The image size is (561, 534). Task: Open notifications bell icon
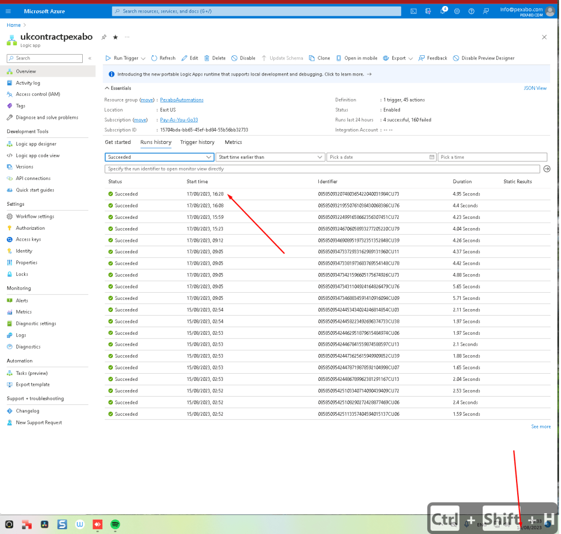(x=443, y=11)
